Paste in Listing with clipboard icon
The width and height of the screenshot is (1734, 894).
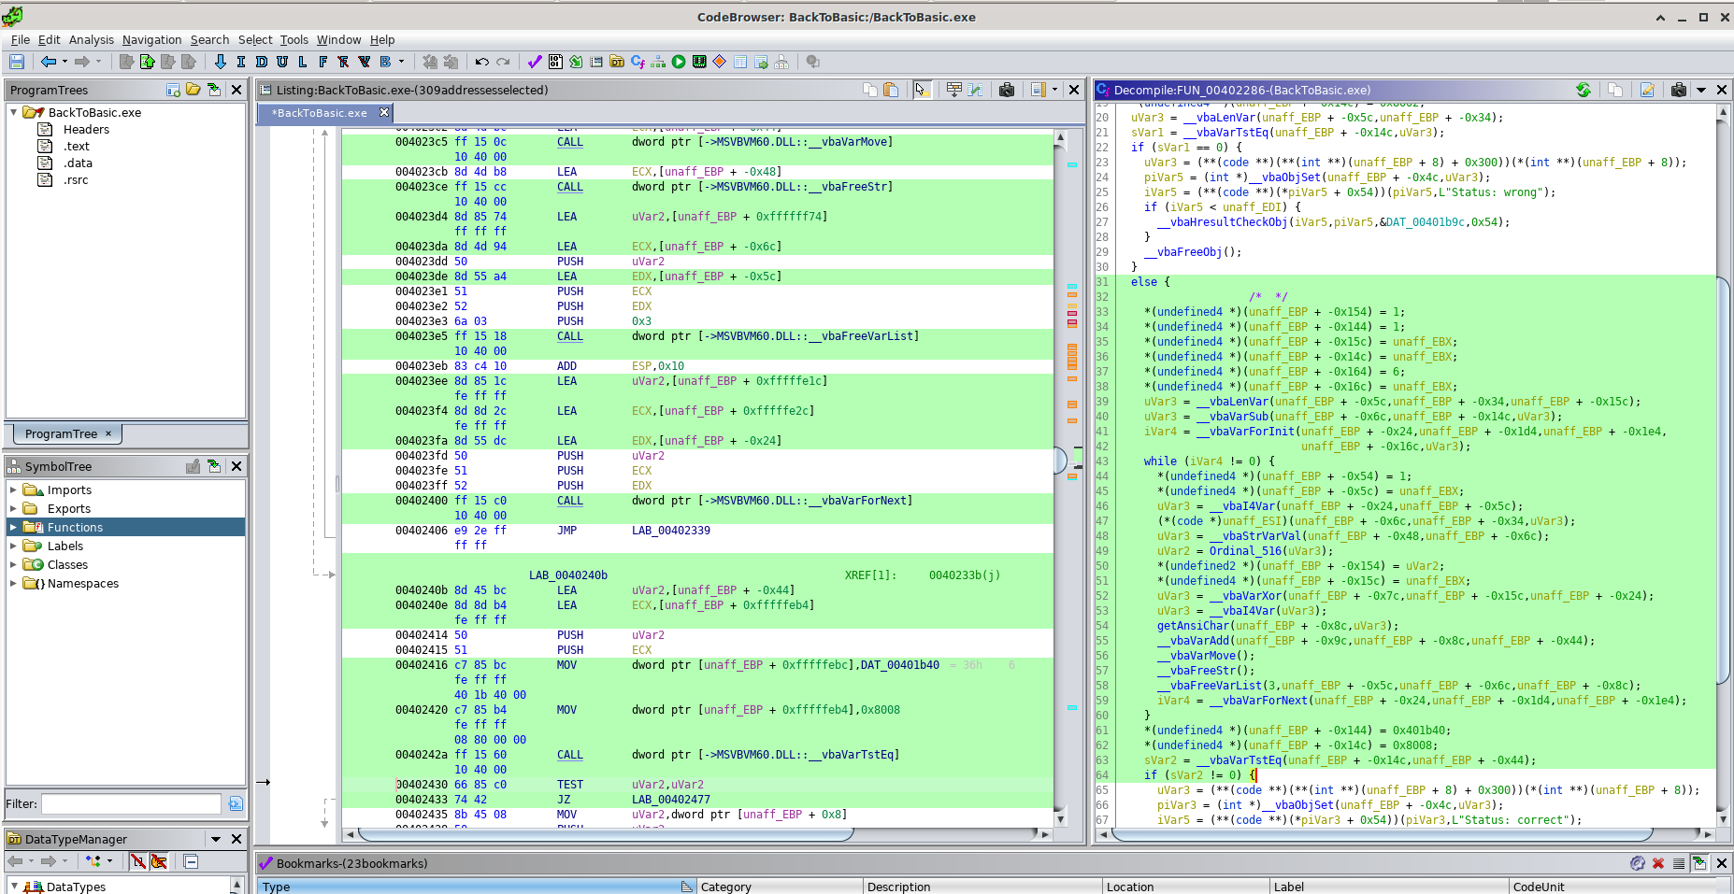(x=891, y=90)
